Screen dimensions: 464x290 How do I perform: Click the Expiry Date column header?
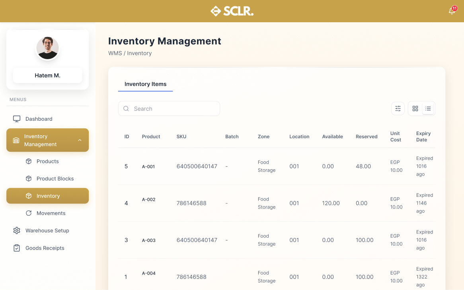click(x=423, y=137)
